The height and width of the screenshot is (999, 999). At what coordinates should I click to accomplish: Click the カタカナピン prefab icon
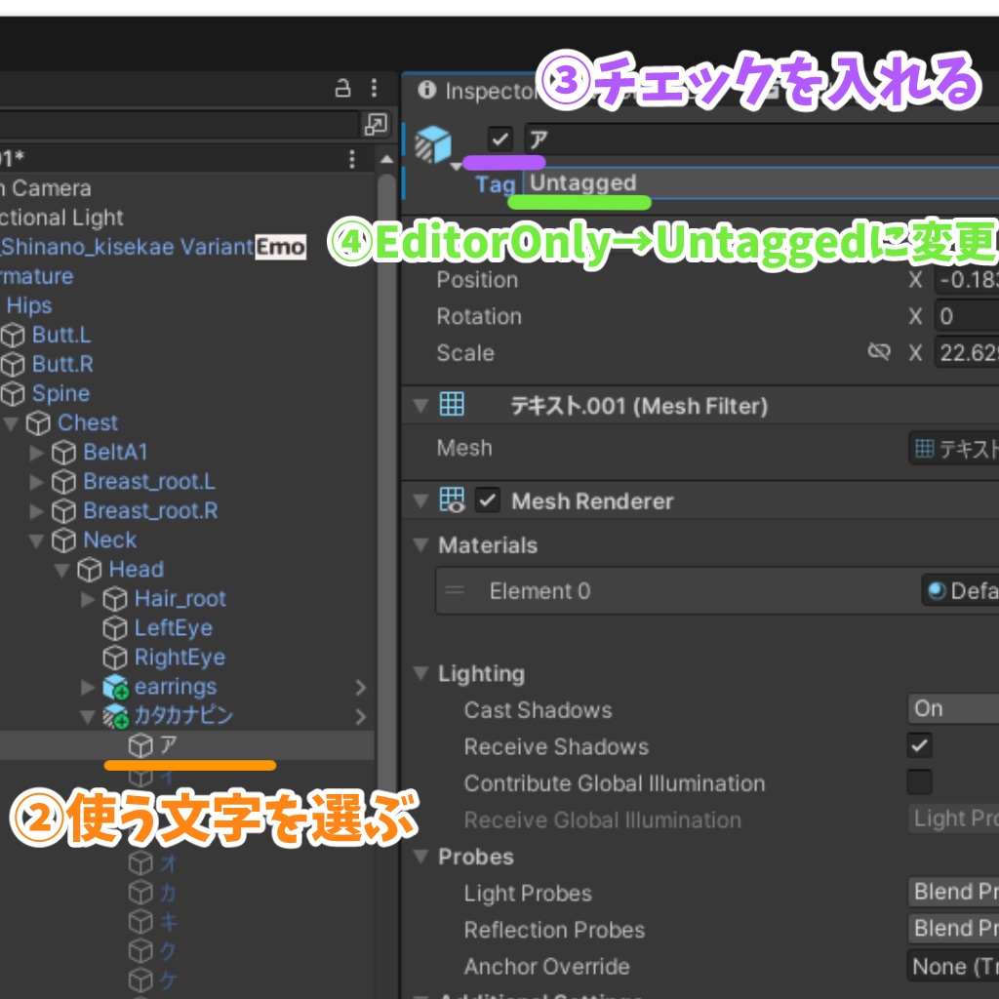click(x=116, y=716)
